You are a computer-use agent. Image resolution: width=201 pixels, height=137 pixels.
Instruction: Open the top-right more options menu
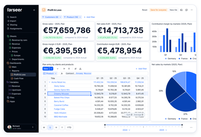192,10
